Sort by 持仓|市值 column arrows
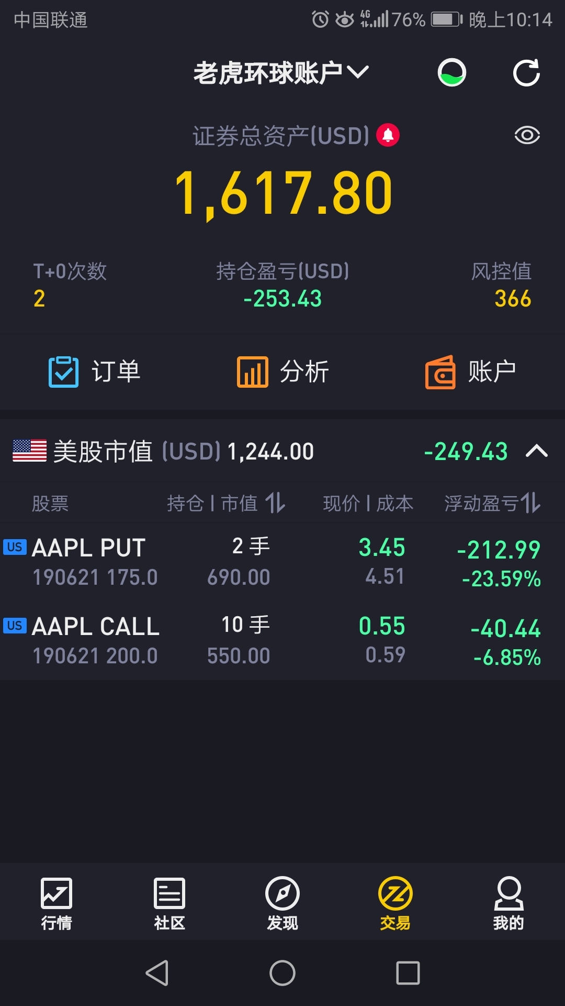 [276, 503]
